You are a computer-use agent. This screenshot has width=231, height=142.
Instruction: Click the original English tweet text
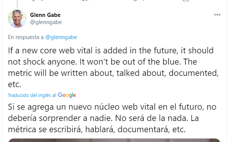[113, 67]
